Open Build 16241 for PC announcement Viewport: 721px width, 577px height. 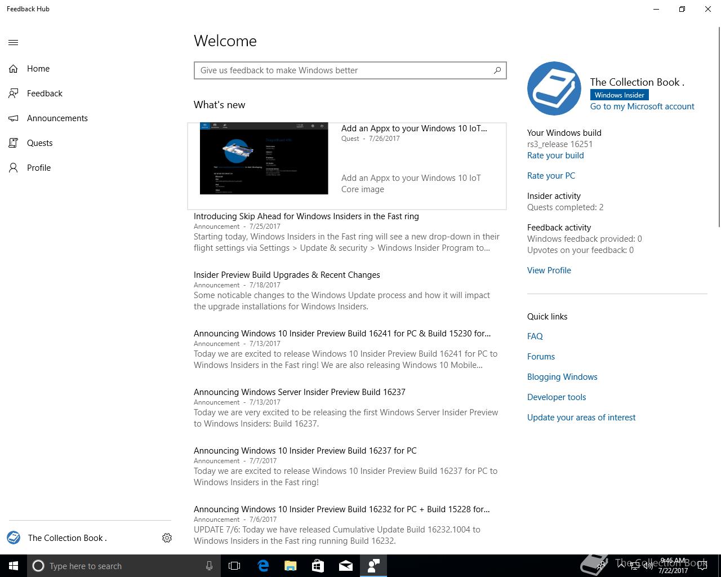pos(342,334)
